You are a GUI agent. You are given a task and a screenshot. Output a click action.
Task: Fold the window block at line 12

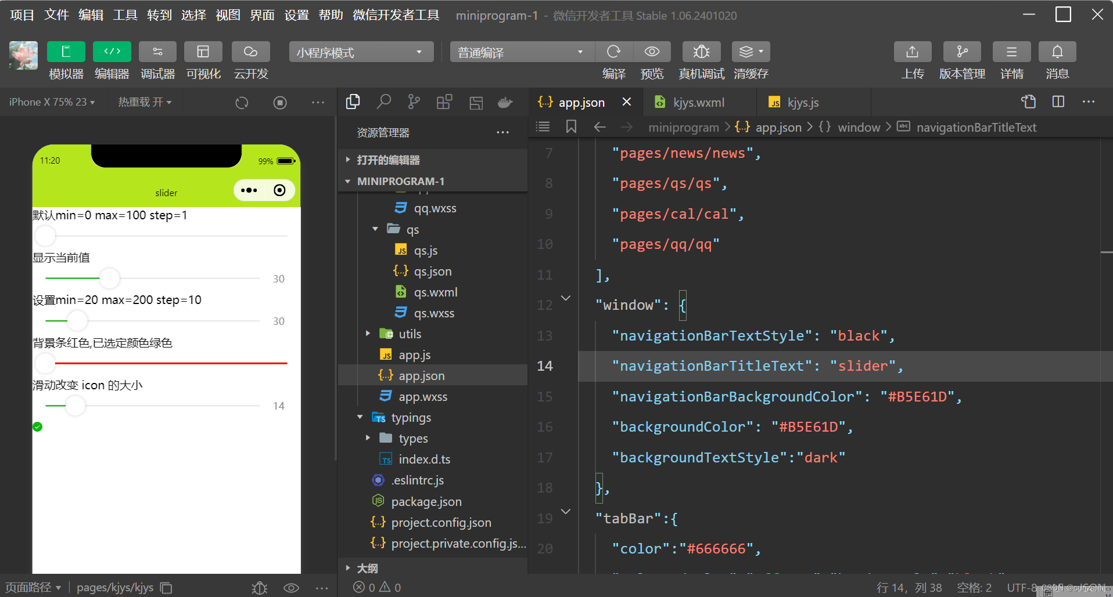[x=565, y=298]
